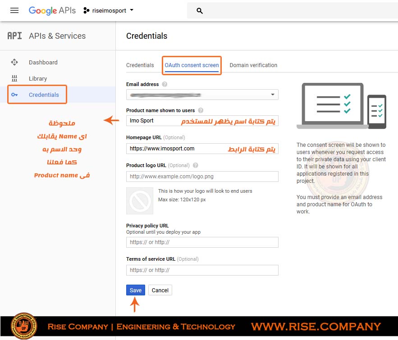The height and width of the screenshot is (340, 398).
Task: Click the top search bar field
Action: 293,10
